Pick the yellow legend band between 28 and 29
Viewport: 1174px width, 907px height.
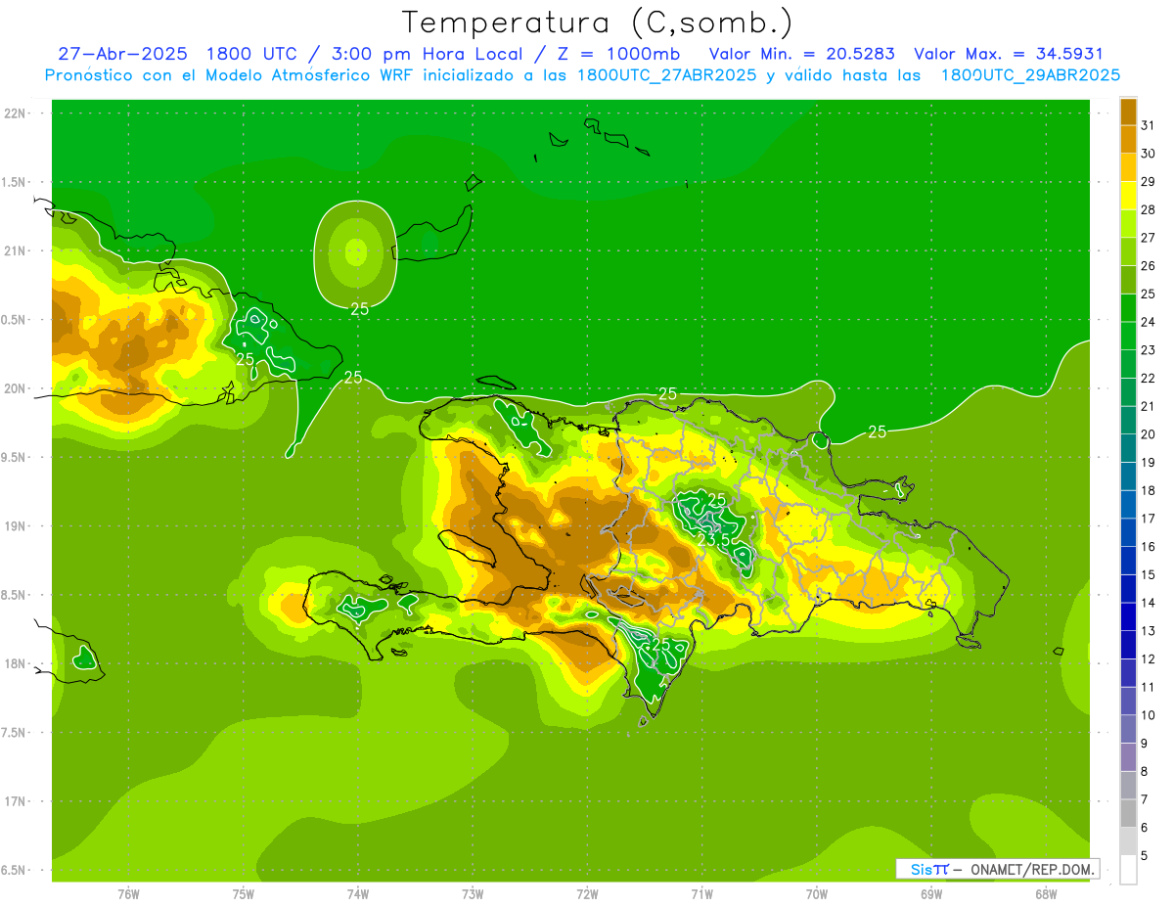point(1128,196)
